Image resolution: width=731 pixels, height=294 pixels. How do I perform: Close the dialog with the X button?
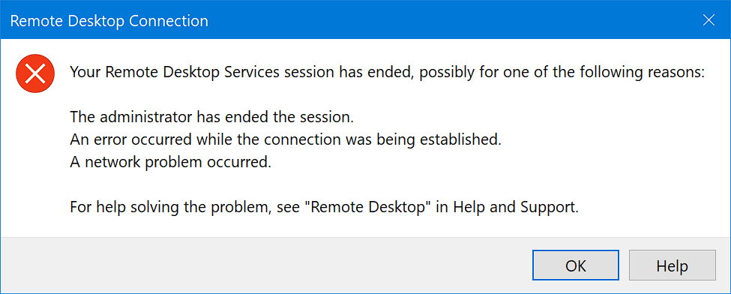click(709, 20)
